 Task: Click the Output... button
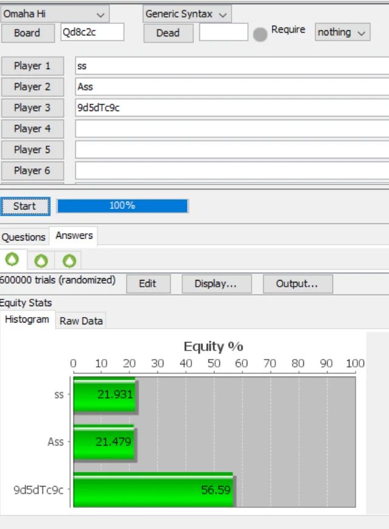coord(297,284)
